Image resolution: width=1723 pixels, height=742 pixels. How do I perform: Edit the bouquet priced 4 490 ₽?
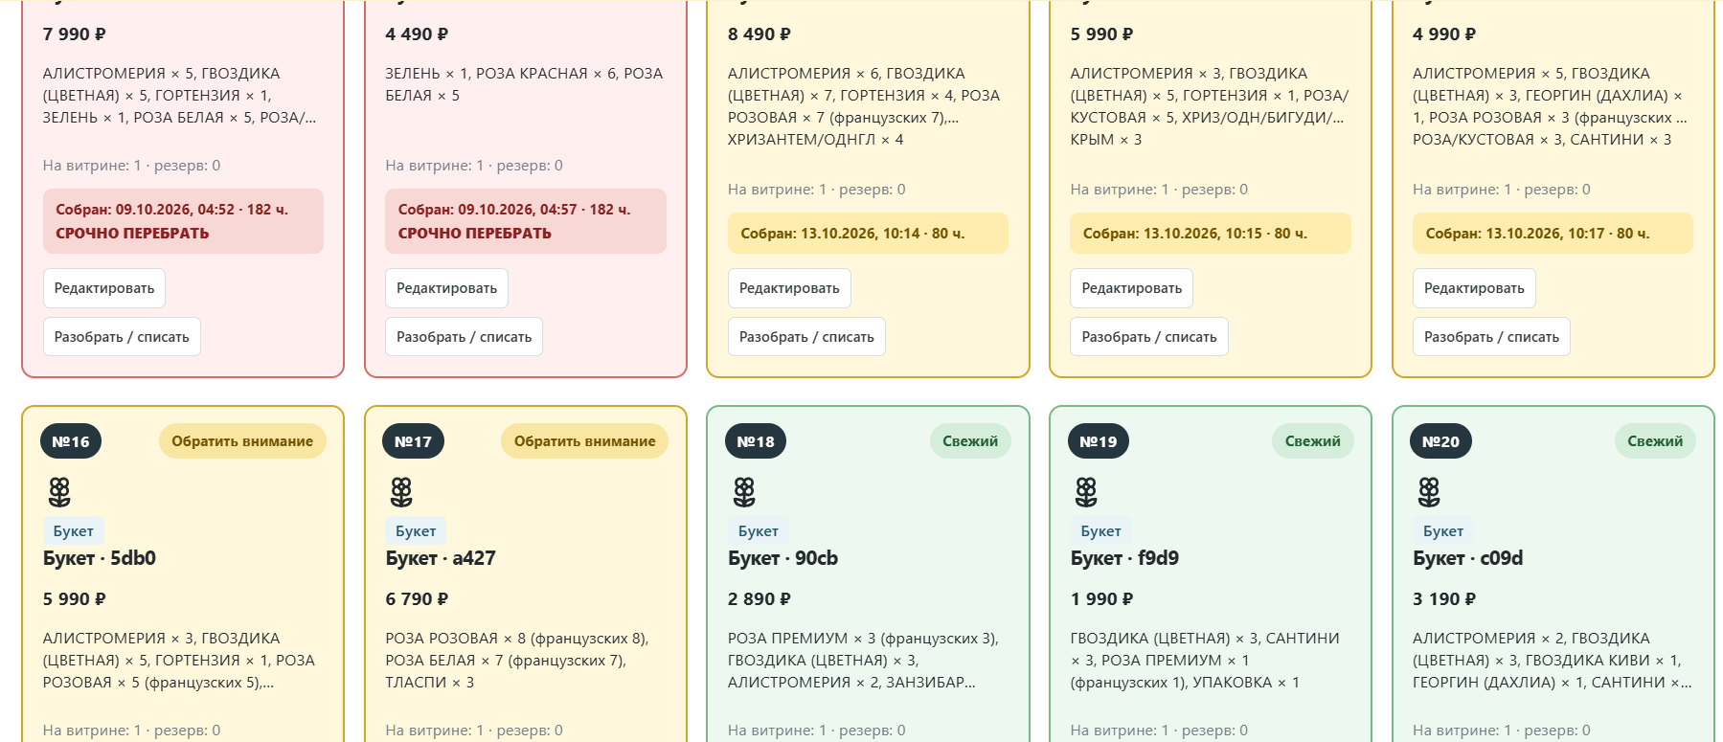(446, 288)
